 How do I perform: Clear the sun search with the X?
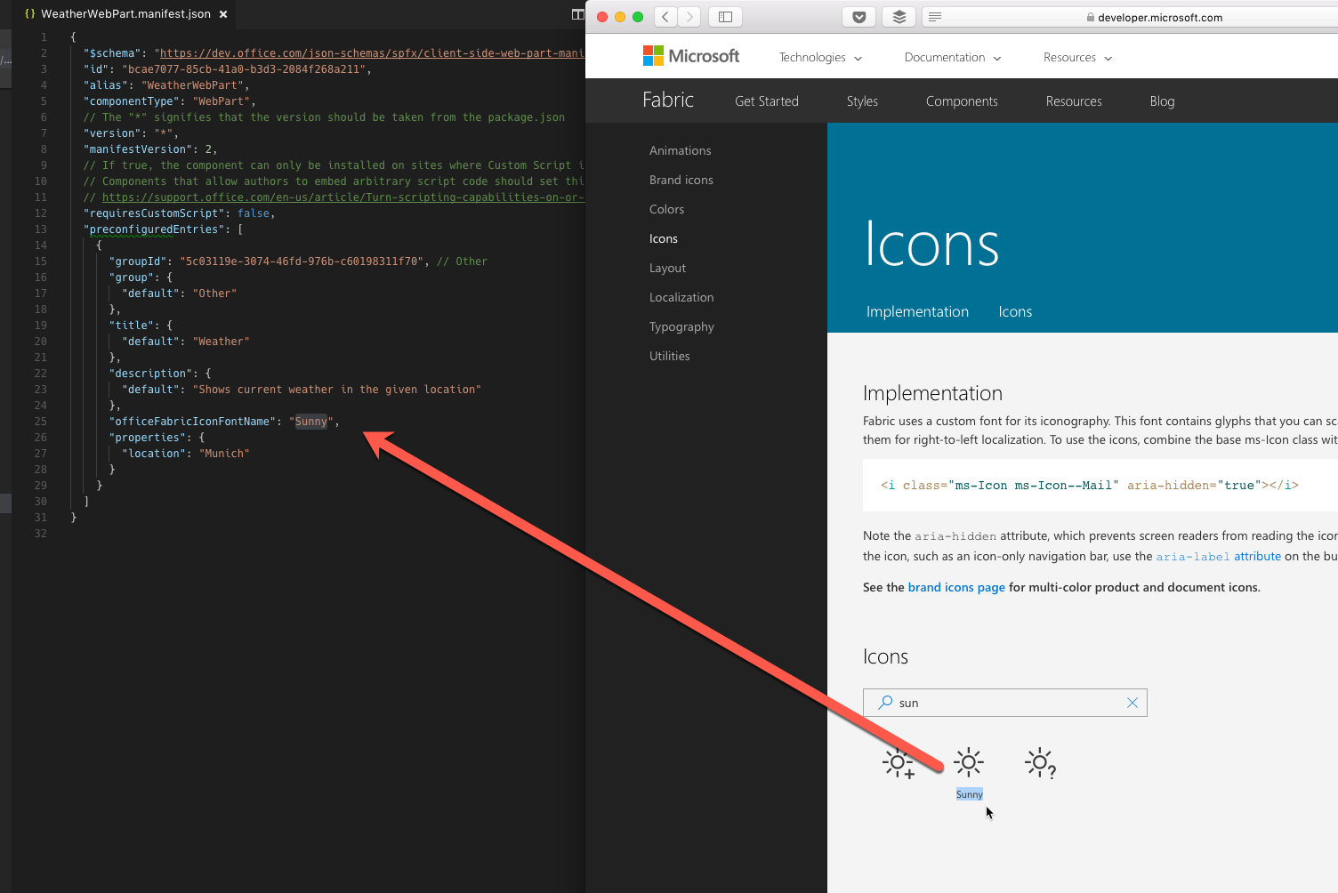[x=1132, y=702]
